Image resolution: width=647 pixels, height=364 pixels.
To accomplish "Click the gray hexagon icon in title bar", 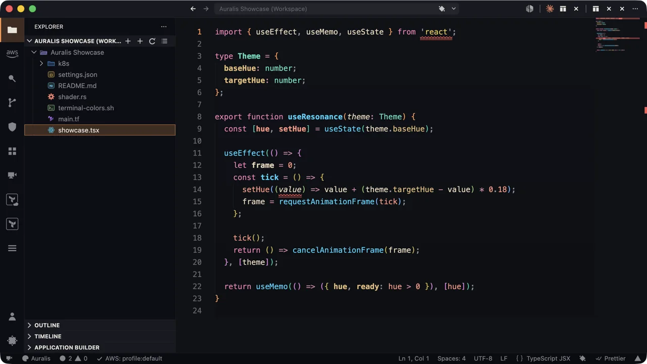I will tap(530, 9).
